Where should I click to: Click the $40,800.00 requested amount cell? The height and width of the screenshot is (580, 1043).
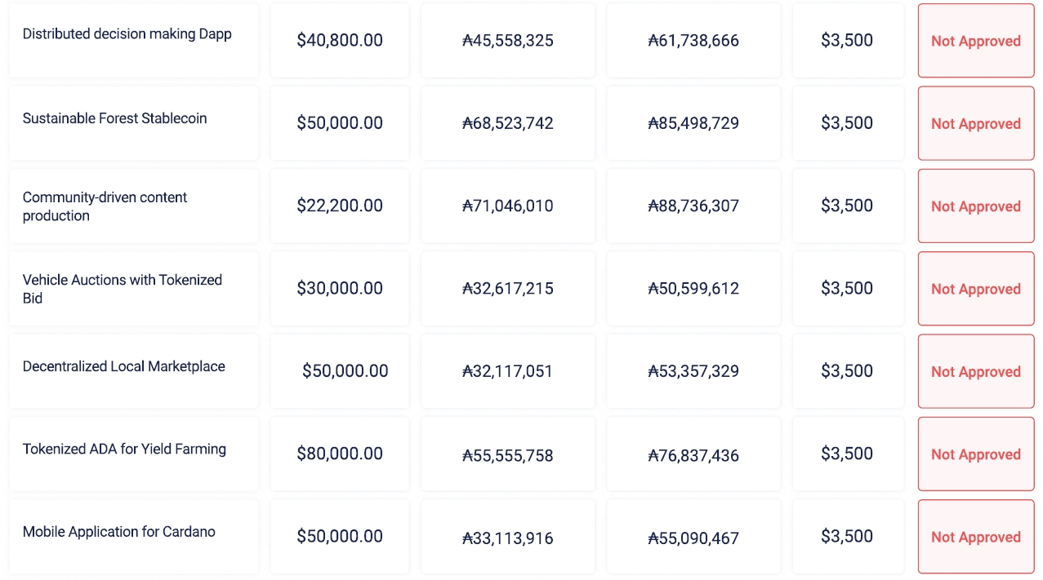click(340, 41)
